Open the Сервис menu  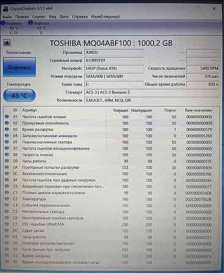click(x=39, y=17)
